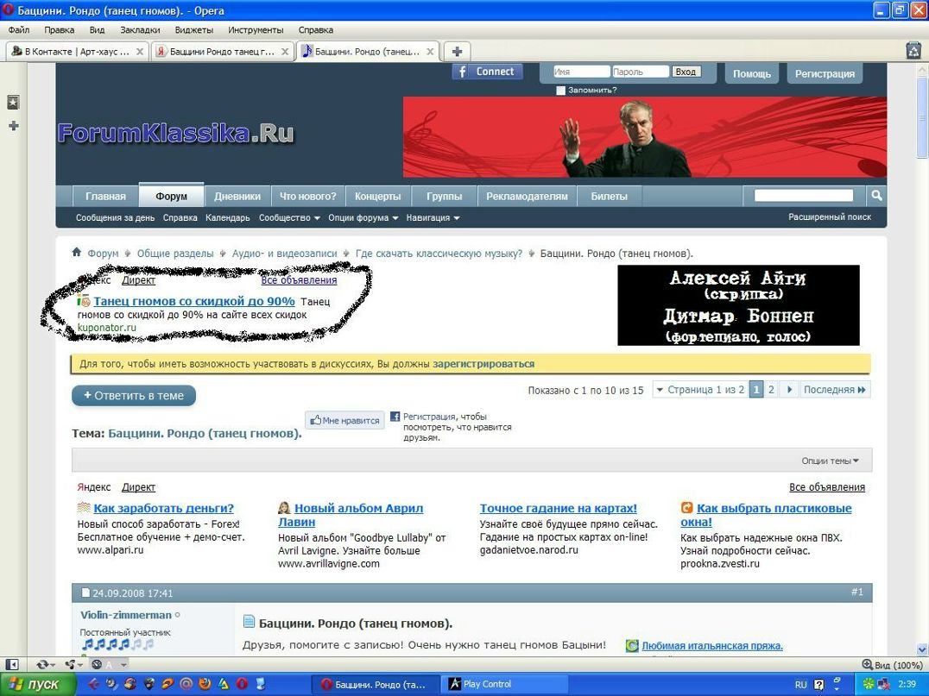Viewport: 929px width, 696px height.
Task: Go to forum home via house icon
Action: [x=77, y=252]
